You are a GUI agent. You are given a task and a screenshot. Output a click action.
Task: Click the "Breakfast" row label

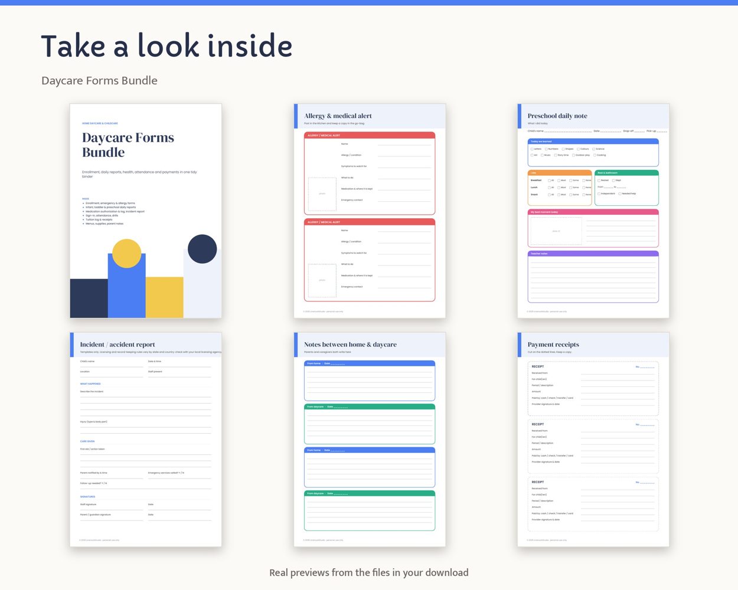click(536, 181)
